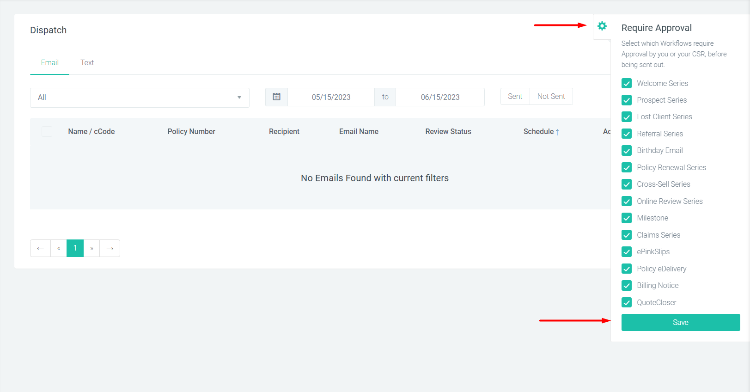Toggle select-all checkbox in table header
Screen dimensions: 750x392
point(47,132)
